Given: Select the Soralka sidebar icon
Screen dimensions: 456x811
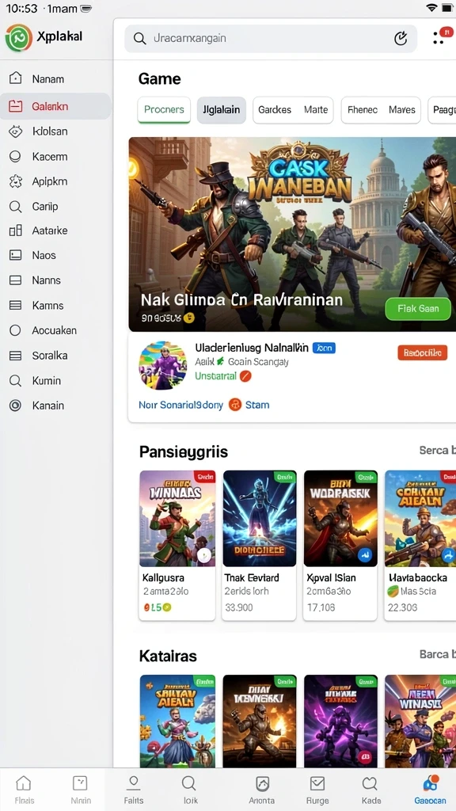Looking at the screenshot, I should coord(16,356).
